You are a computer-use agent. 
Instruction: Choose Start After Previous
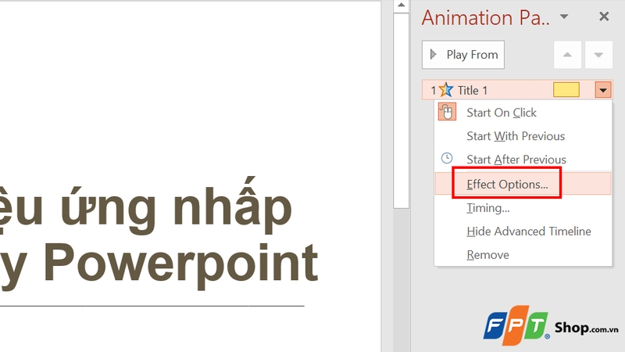pos(523,160)
